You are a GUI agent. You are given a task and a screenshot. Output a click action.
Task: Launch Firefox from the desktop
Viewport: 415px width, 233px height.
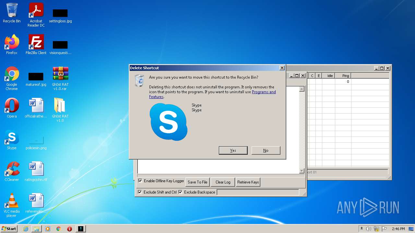click(x=12, y=45)
